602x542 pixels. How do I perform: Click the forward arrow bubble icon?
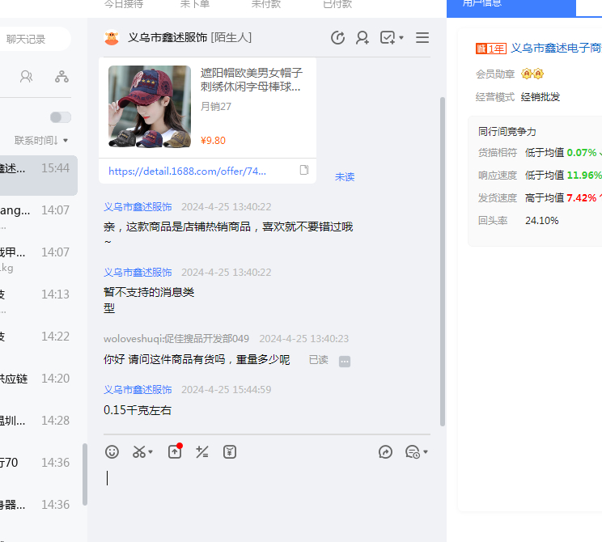pyautogui.click(x=385, y=452)
